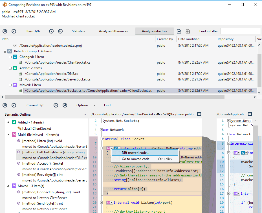Collapse Multi-file Moved outline group

click(8, 135)
